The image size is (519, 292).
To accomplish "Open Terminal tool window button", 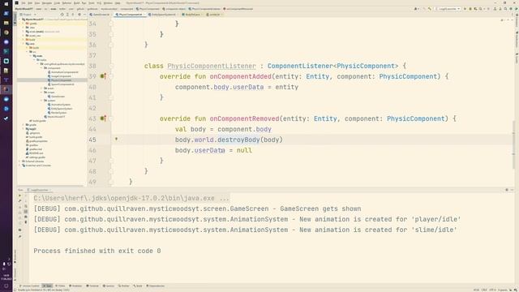I will click(x=92, y=286).
